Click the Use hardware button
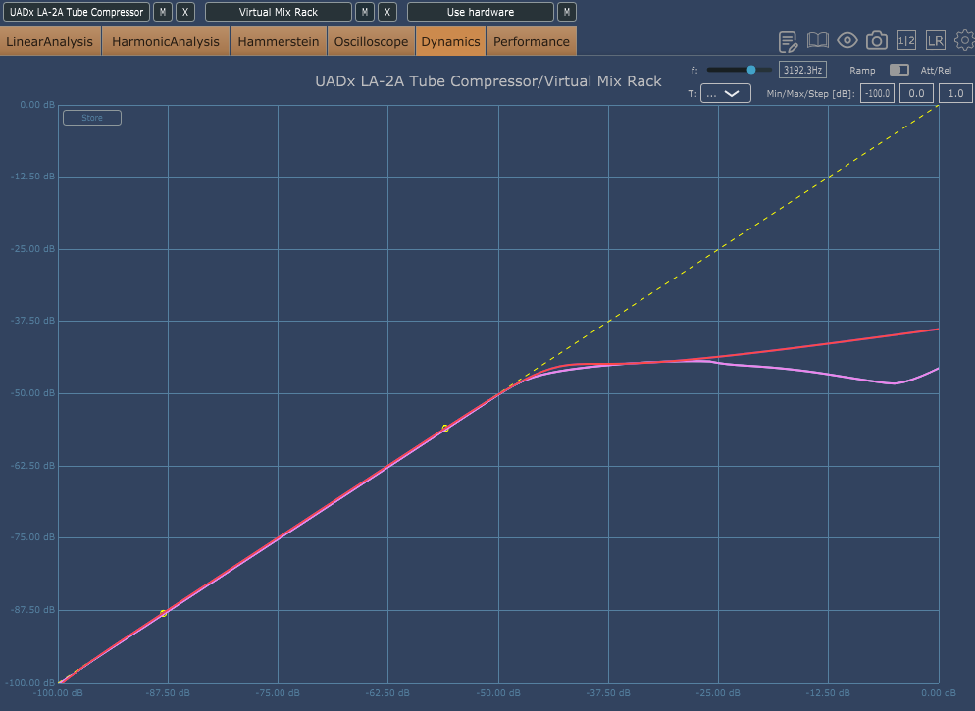This screenshot has width=975, height=711. click(480, 12)
